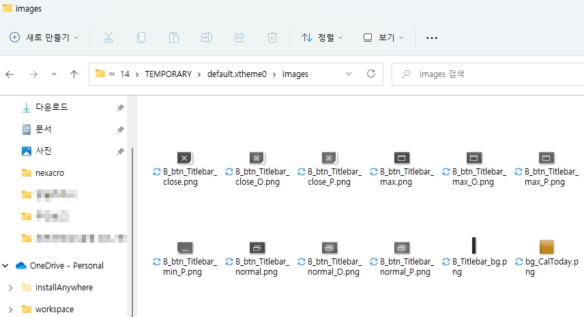The width and height of the screenshot is (584, 317).
Task: Go forward with the right arrow
Action: point(33,74)
